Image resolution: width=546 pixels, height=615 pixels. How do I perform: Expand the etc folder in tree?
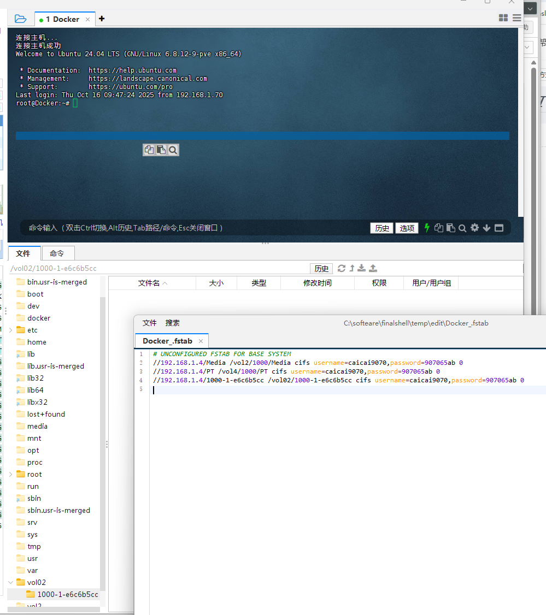pos(11,330)
